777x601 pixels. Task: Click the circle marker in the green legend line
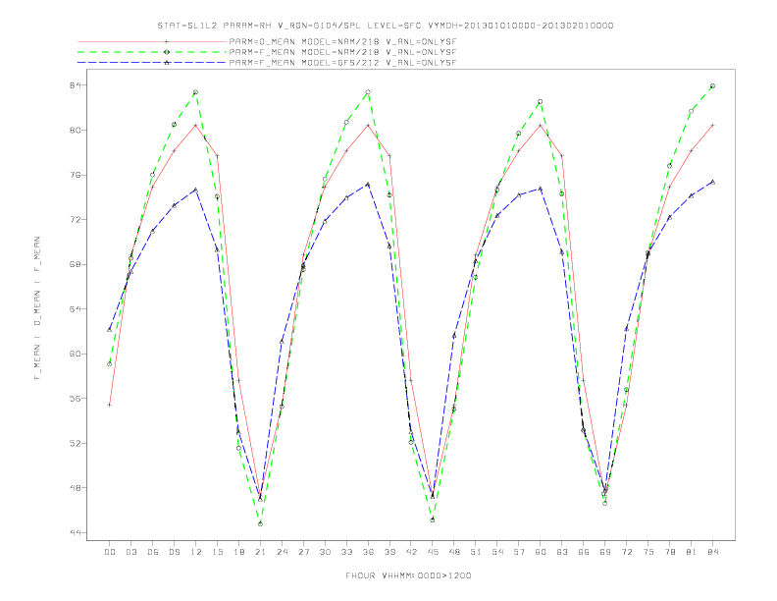pos(167,52)
